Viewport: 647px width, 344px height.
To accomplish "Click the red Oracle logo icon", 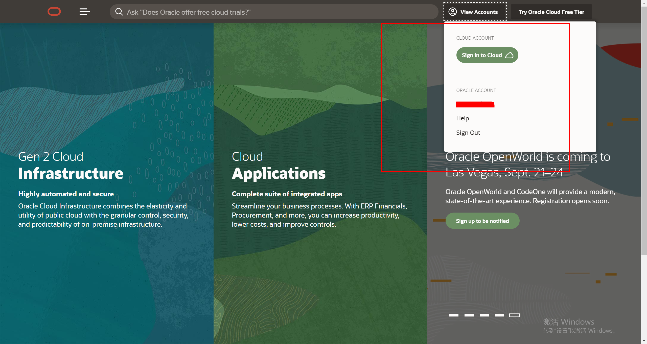I will click(54, 12).
